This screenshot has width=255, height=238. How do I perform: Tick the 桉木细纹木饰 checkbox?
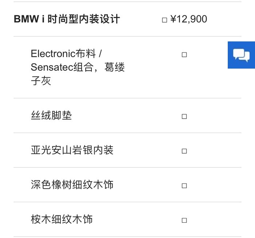tap(184, 220)
